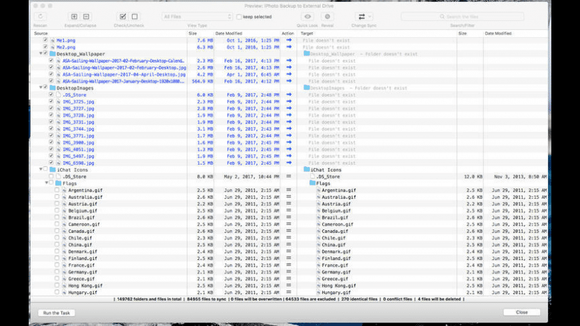Sort by source Size column header
Viewport: 580px width, 326px height.
tap(193, 33)
